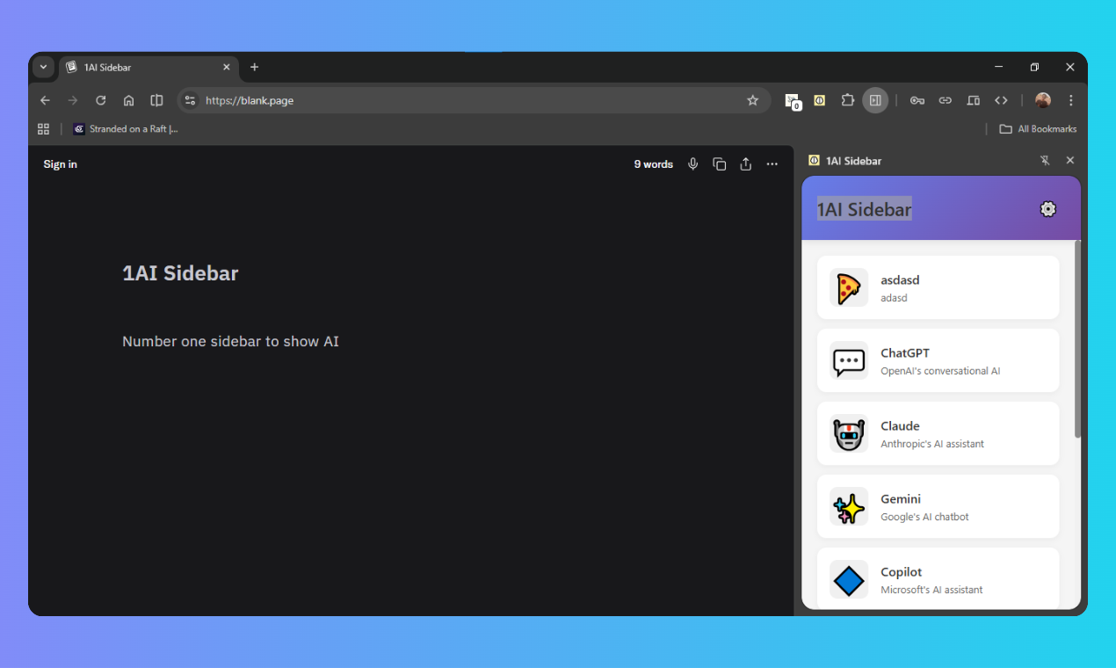Open the Extensions puzzle-piece icon
Viewport: 1116px width, 668px height.
pyautogui.click(x=847, y=100)
